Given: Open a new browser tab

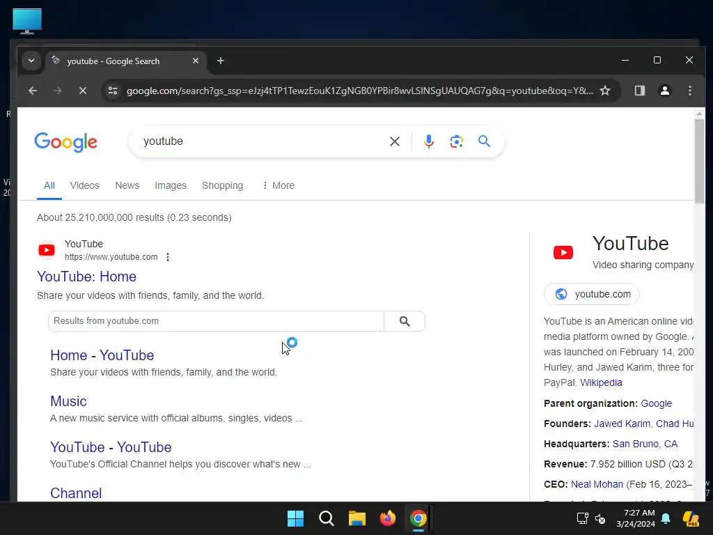Looking at the screenshot, I should tap(221, 61).
